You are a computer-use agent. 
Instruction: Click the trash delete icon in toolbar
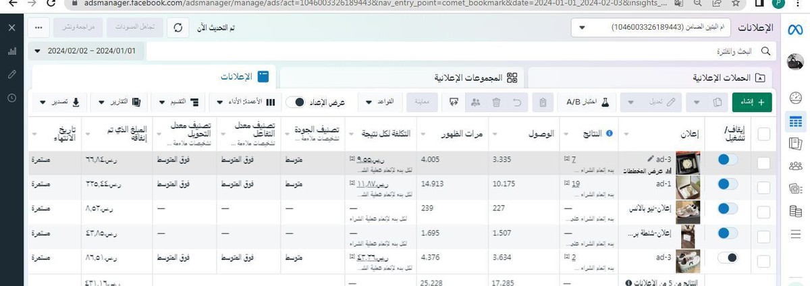pos(496,102)
